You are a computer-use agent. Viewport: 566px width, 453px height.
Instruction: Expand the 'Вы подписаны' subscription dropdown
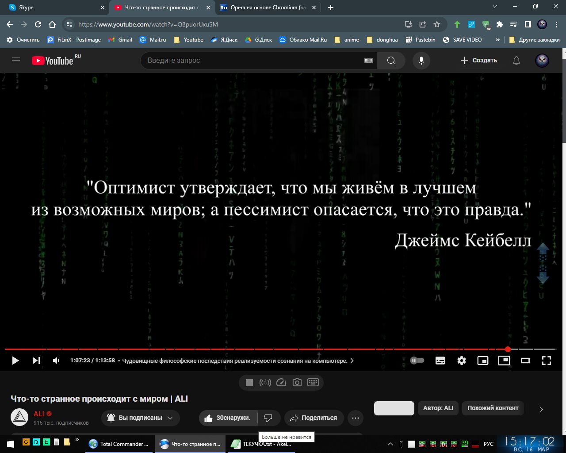[x=141, y=418]
